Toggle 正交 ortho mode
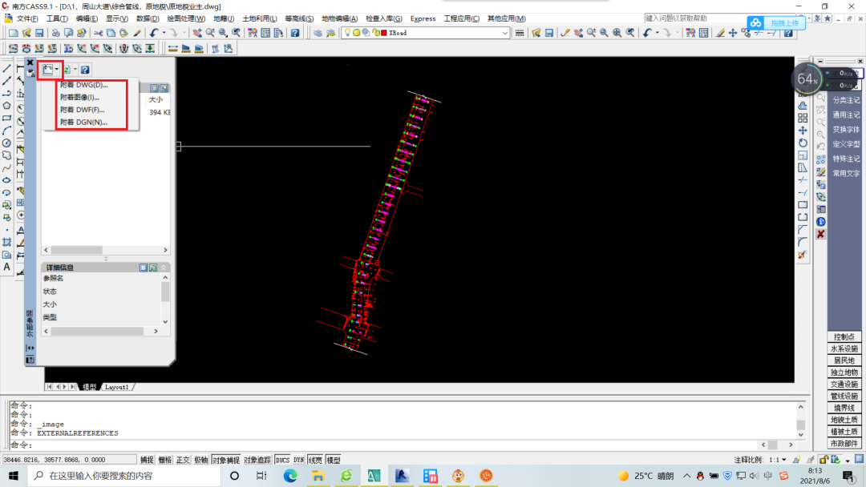This screenshot has width=866, height=487. [x=183, y=460]
